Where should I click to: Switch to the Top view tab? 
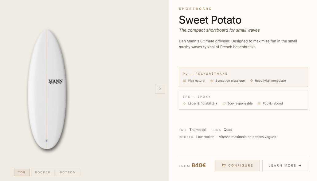(x=22, y=172)
